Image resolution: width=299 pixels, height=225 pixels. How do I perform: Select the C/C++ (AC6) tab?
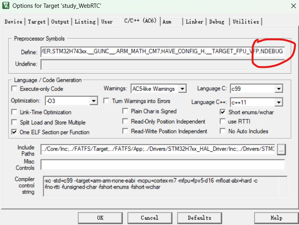(x=140, y=21)
